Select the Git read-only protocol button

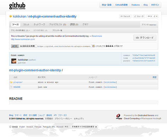(27, 46)
